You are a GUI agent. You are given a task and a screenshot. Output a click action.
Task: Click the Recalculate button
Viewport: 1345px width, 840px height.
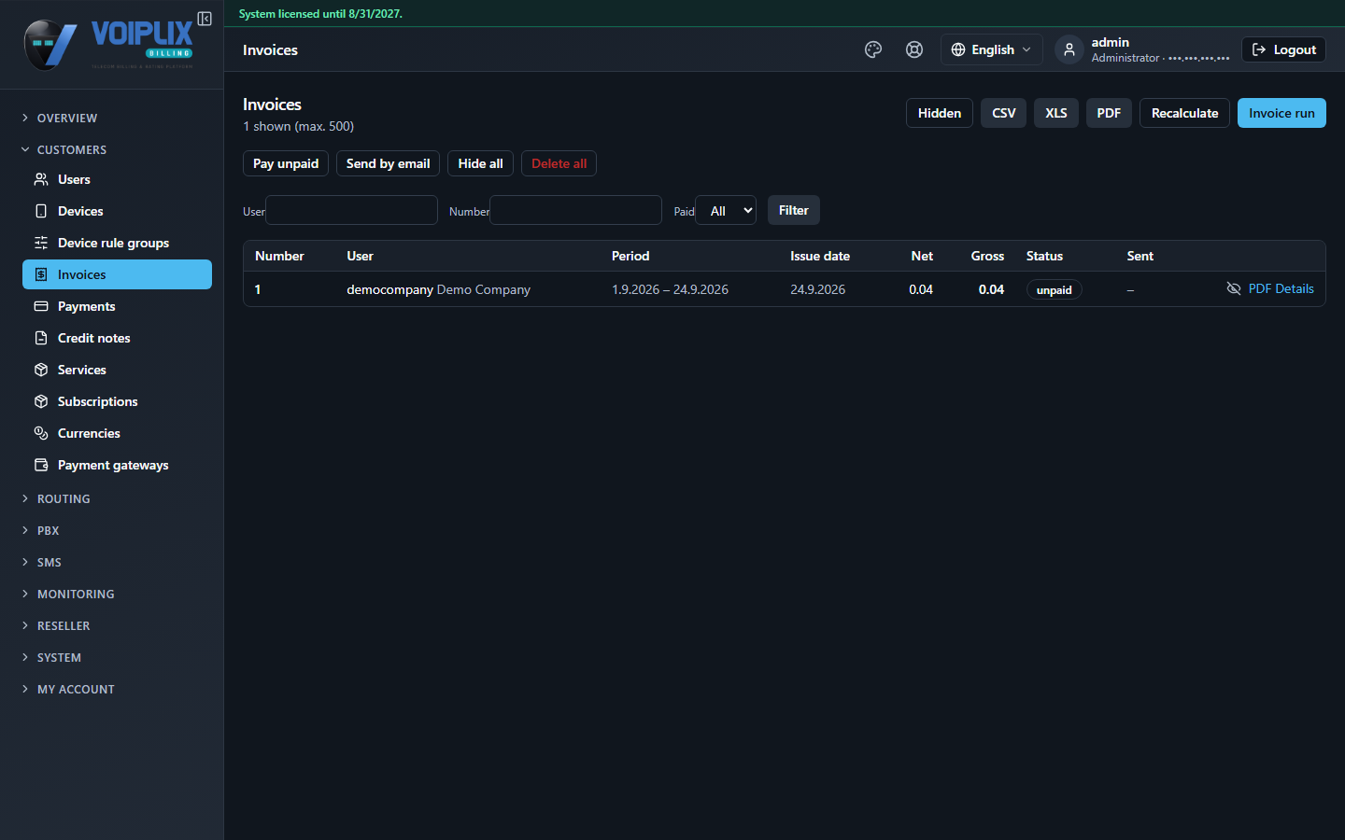coord(1184,113)
